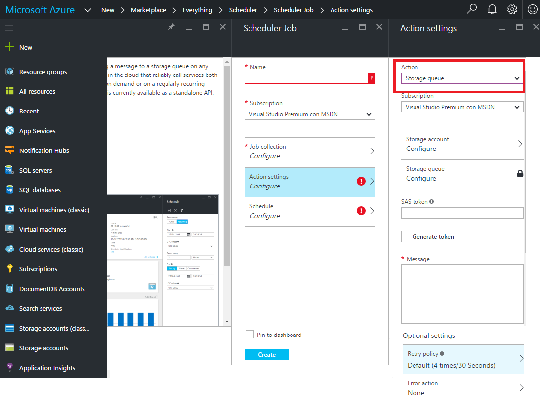
Task: Check the Pin to dashboard checkbox
Action: [249, 335]
